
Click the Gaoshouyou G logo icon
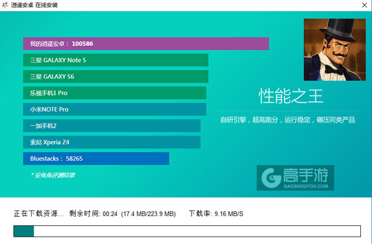pyautogui.click(x=272, y=178)
